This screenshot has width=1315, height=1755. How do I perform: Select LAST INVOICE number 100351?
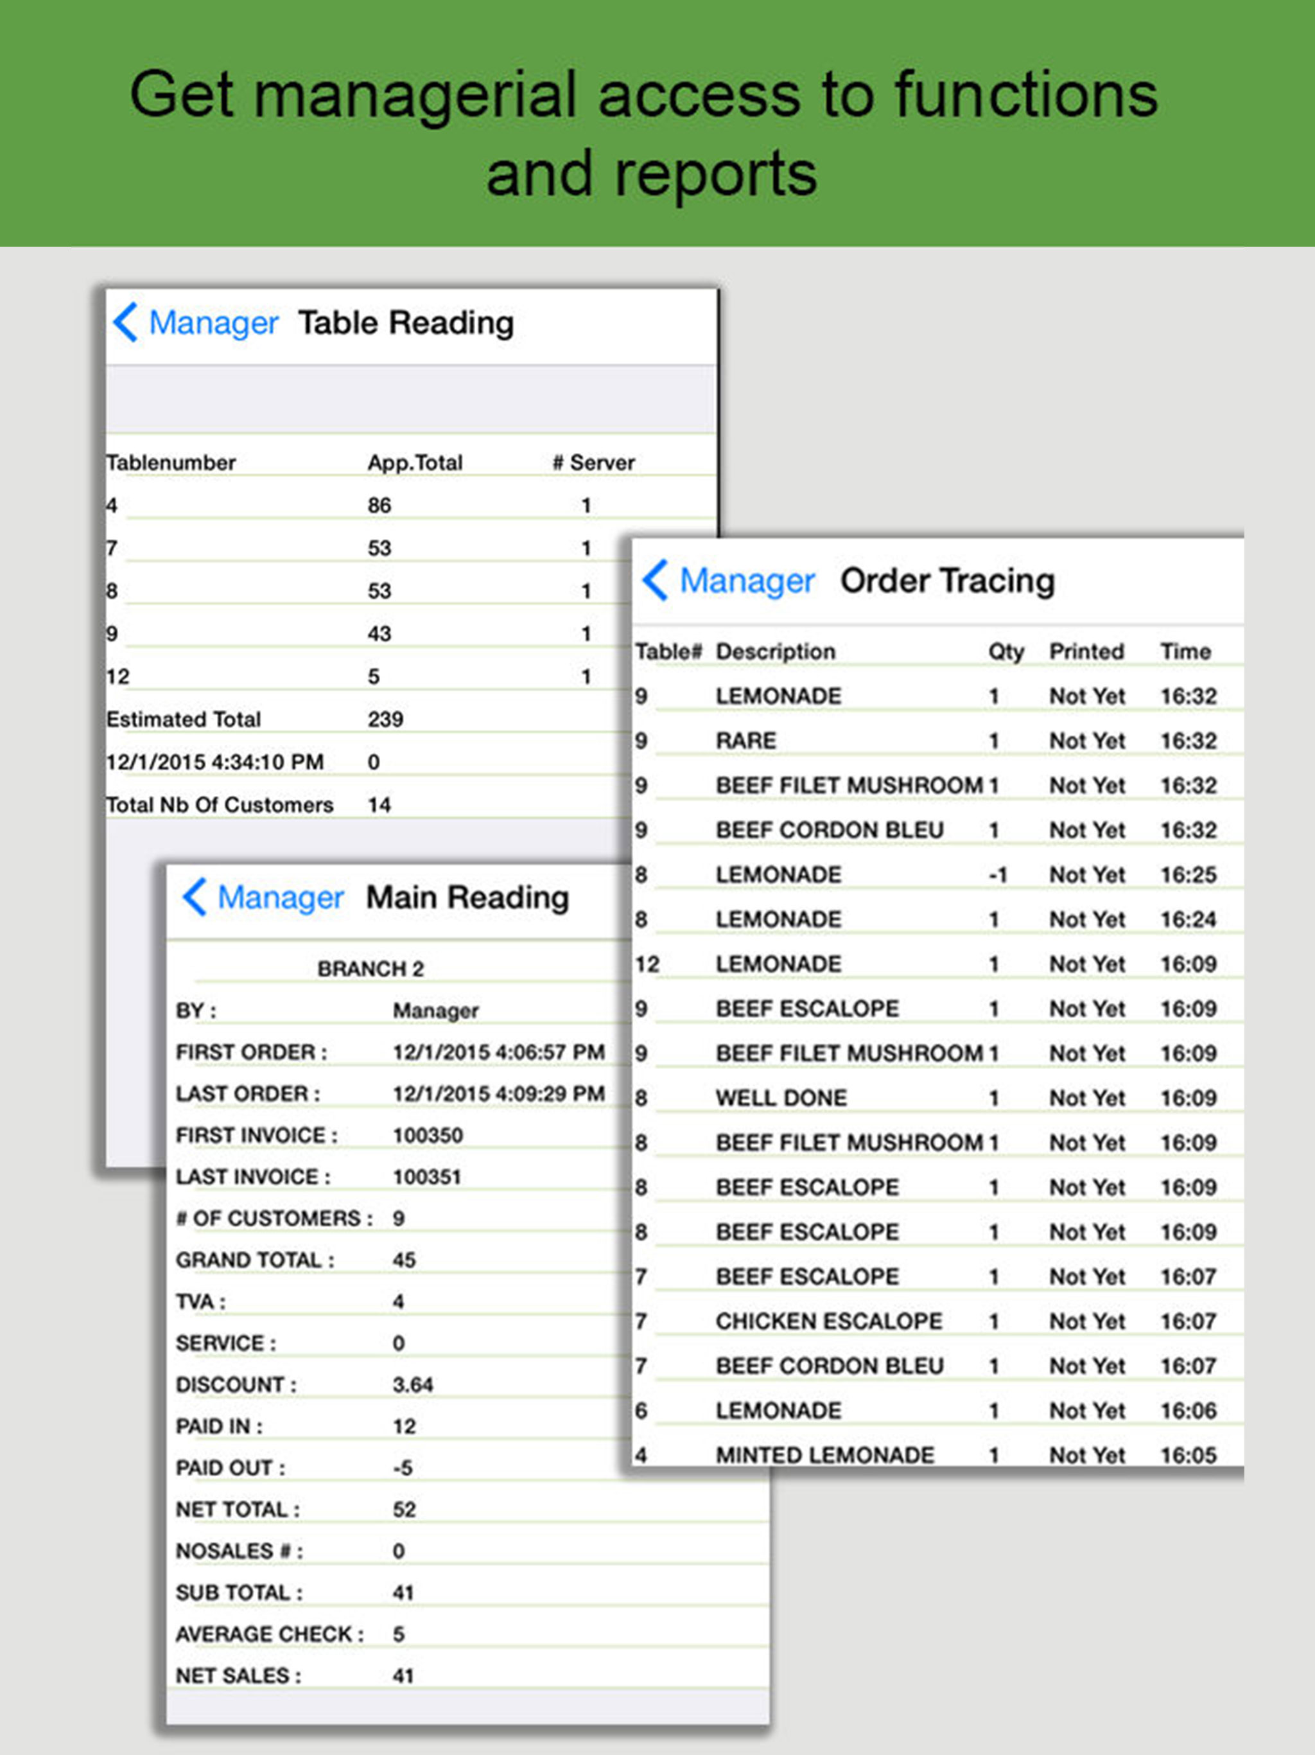point(427,1177)
